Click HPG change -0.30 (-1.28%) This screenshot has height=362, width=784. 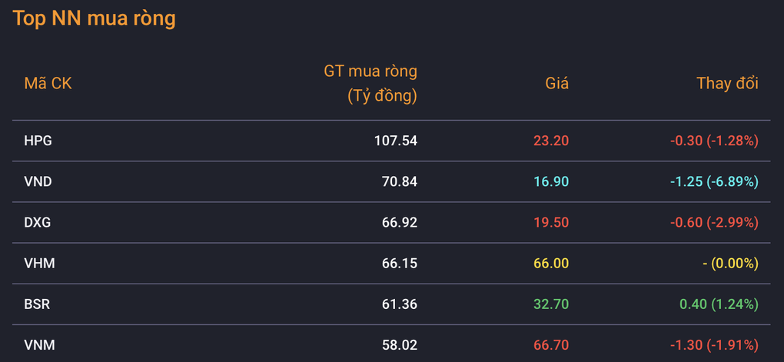coord(715,141)
